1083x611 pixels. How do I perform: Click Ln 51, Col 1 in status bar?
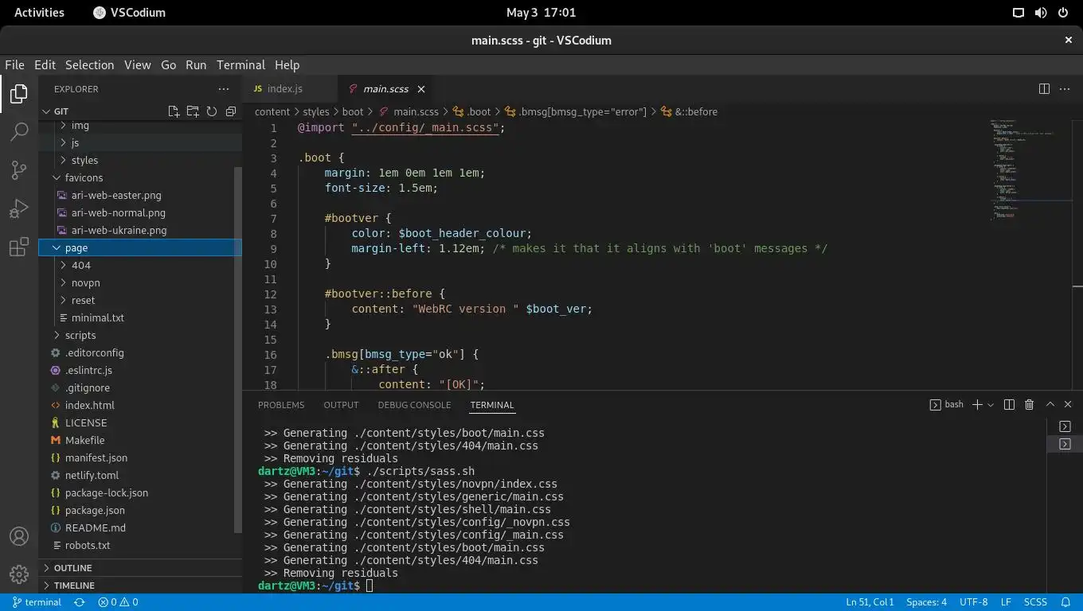pyautogui.click(x=870, y=602)
